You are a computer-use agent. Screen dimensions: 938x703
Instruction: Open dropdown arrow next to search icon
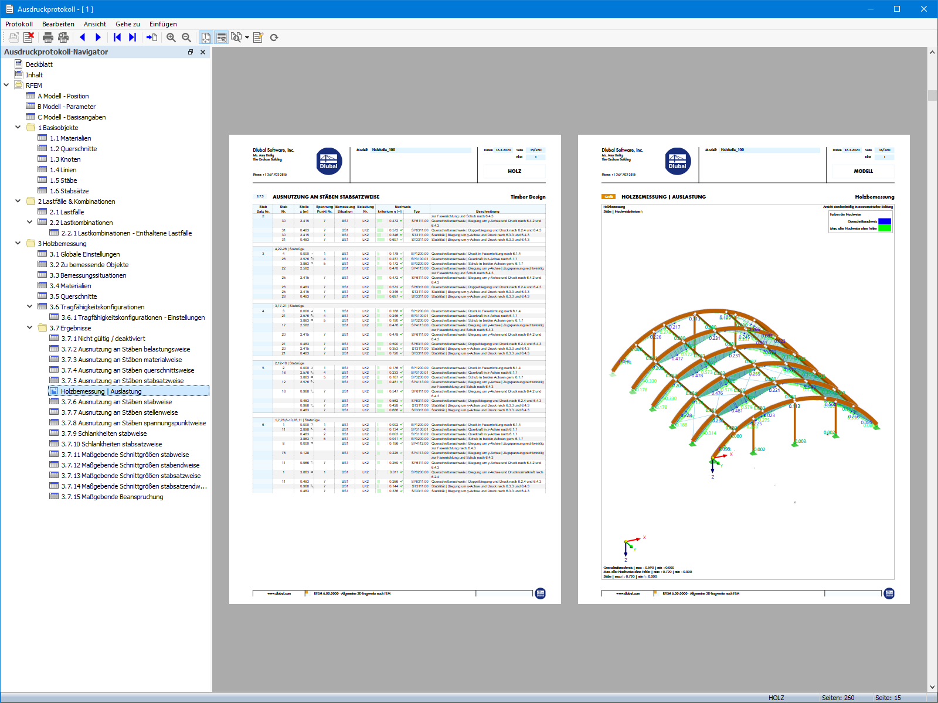(247, 37)
